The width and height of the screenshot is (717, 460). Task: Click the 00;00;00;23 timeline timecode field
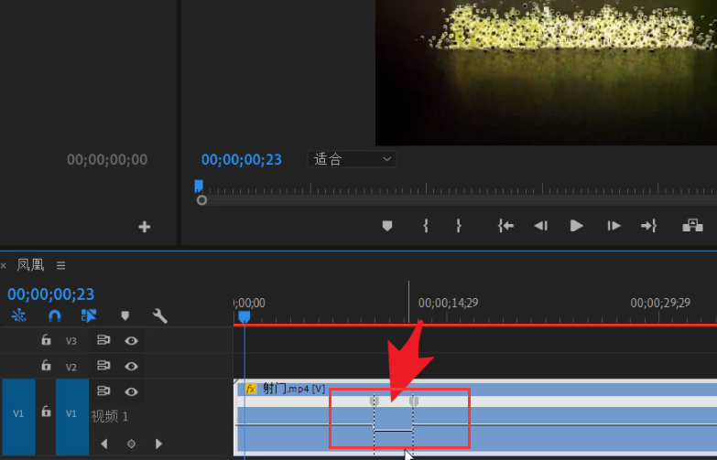[50, 294]
